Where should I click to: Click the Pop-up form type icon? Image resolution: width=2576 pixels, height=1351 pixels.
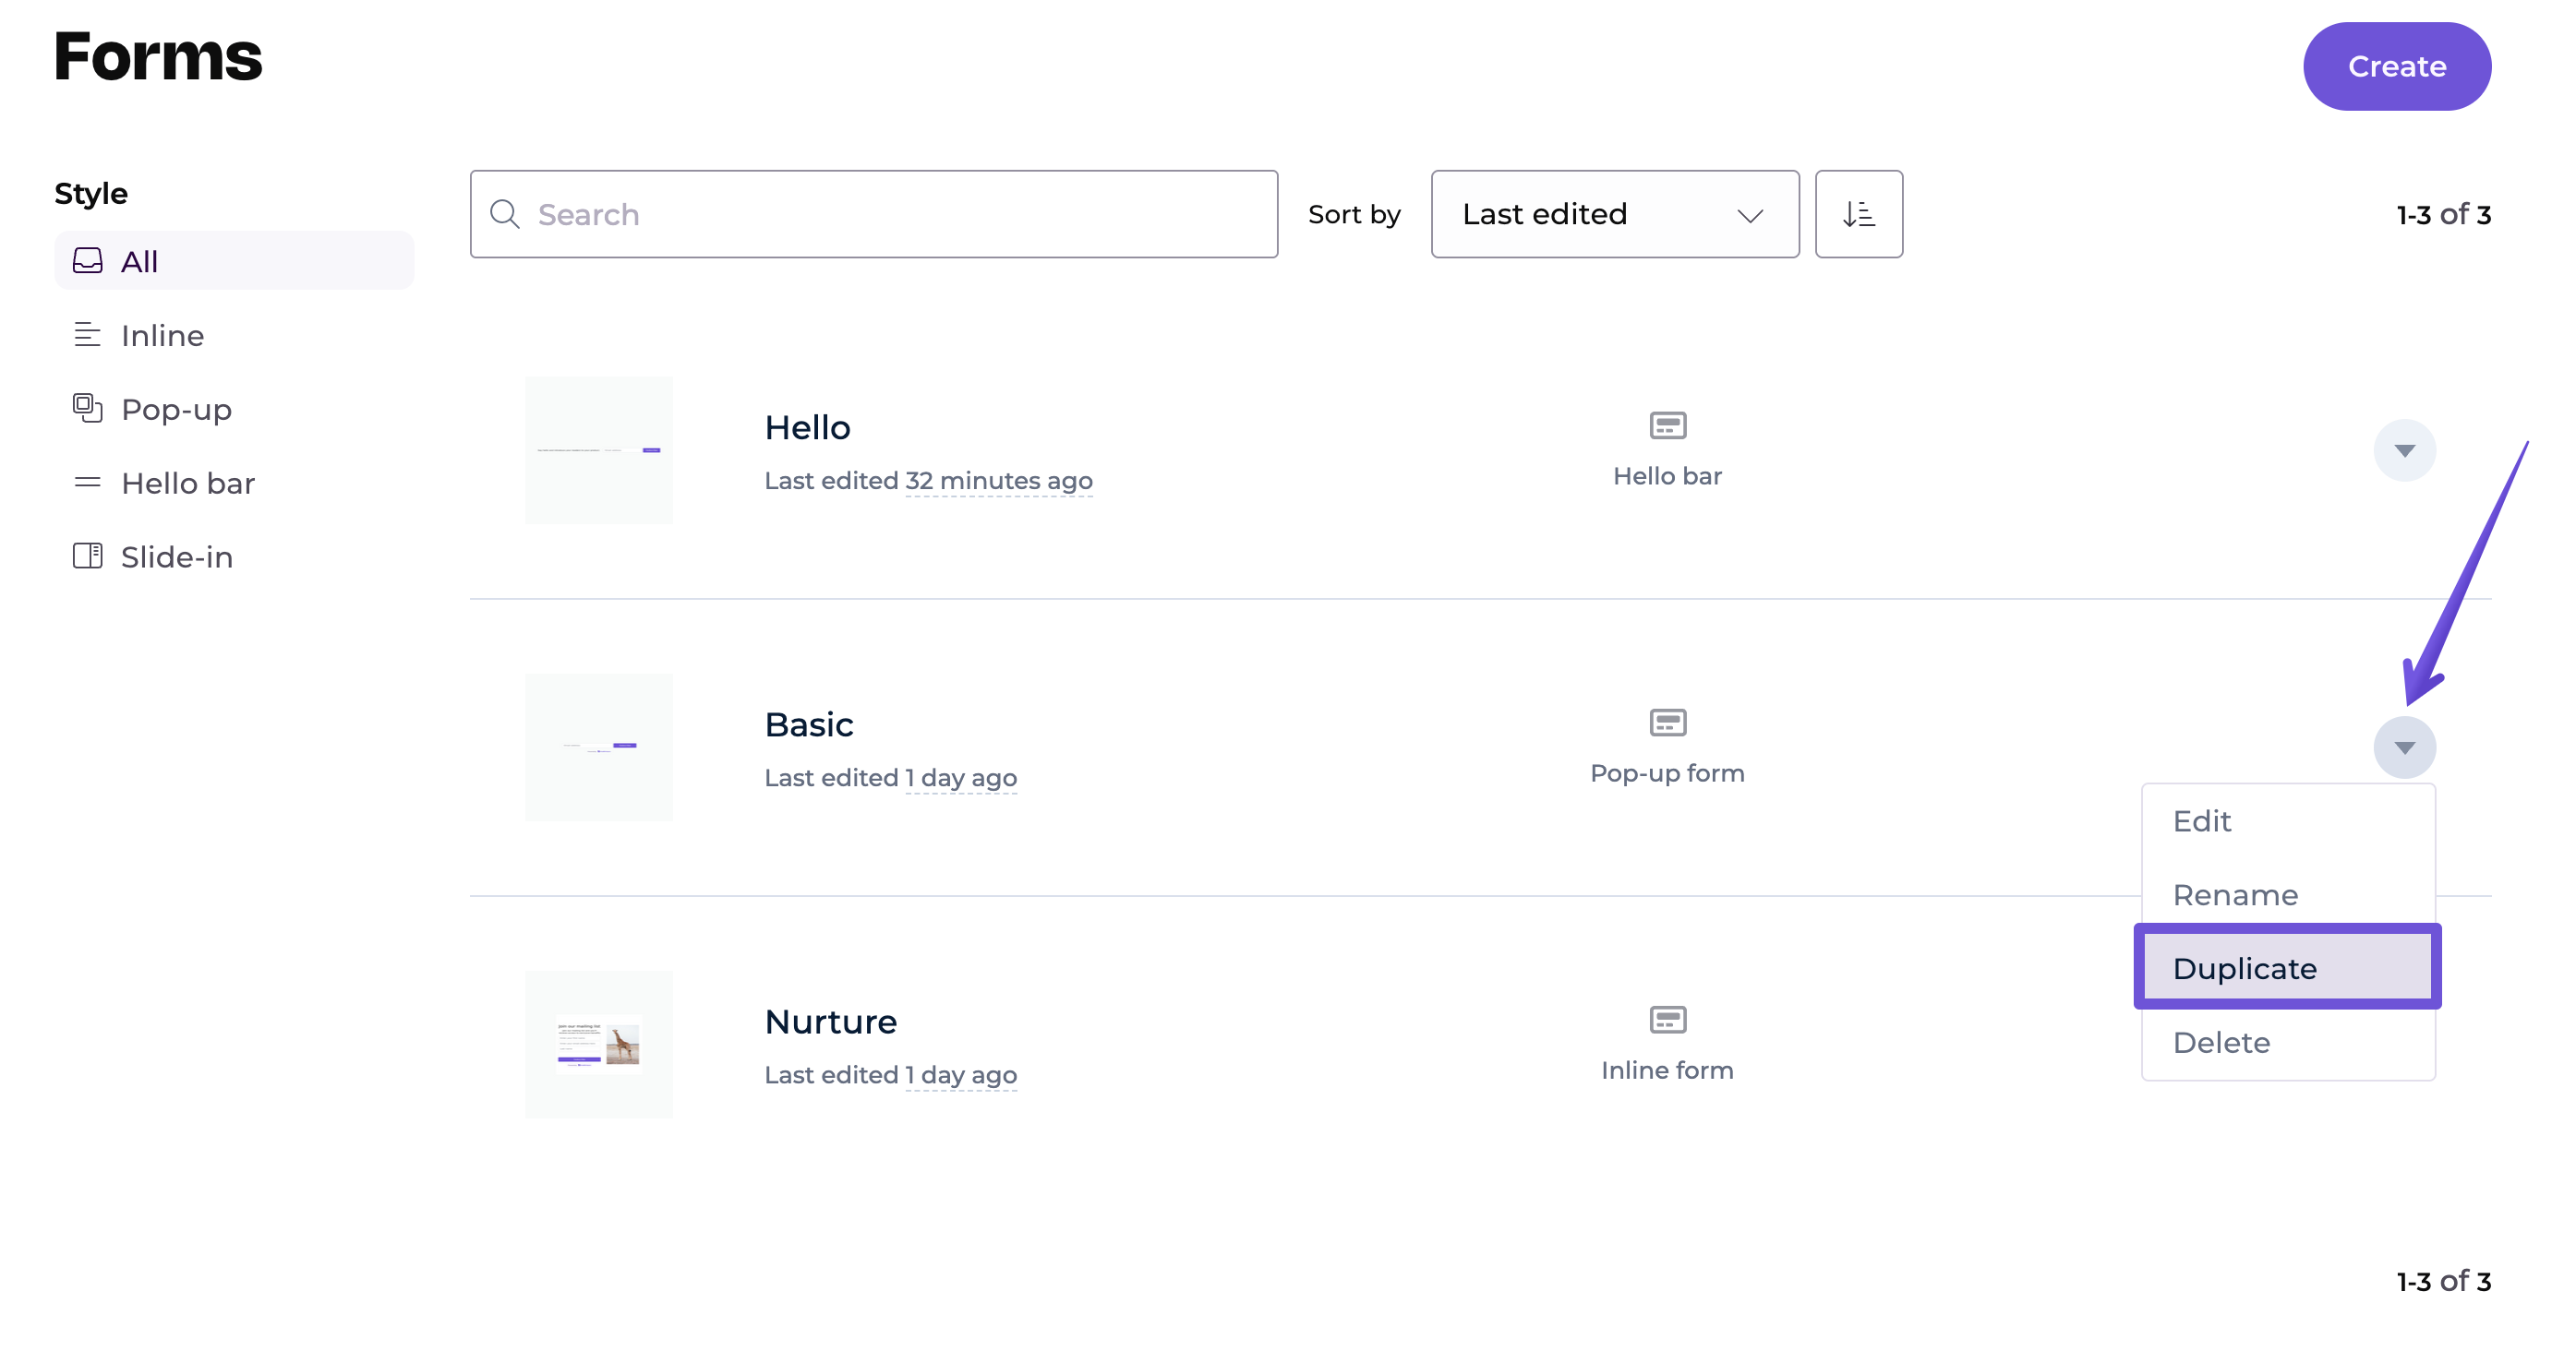tap(1667, 723)
